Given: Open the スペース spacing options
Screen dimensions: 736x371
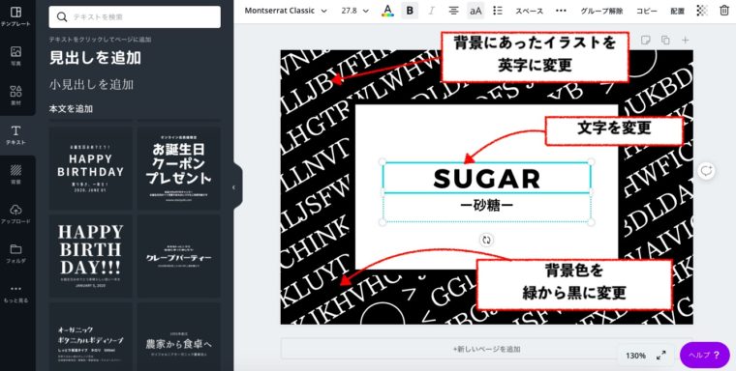Looking at the screenshot, I should [530, 11].
